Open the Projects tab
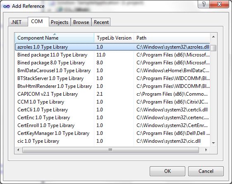232x184 pixels. tap(60, 22)
